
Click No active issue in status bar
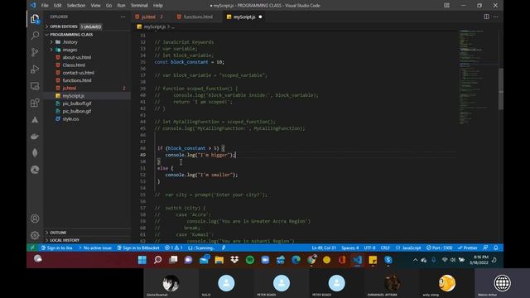click(x=95, y=248)
